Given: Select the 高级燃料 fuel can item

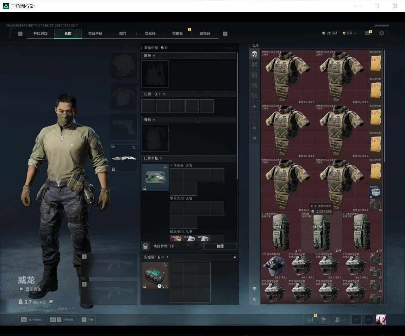Looking at the screenshot, I should pyautogui.click(x=376, y=192).
